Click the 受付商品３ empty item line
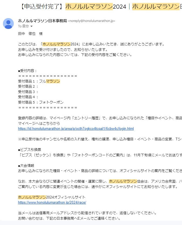This screenshot has width=182, height=225. pos(28,92)
